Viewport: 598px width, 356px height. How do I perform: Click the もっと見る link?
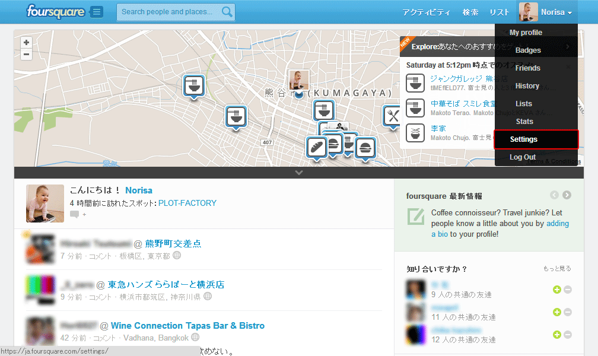coord(557,269)
